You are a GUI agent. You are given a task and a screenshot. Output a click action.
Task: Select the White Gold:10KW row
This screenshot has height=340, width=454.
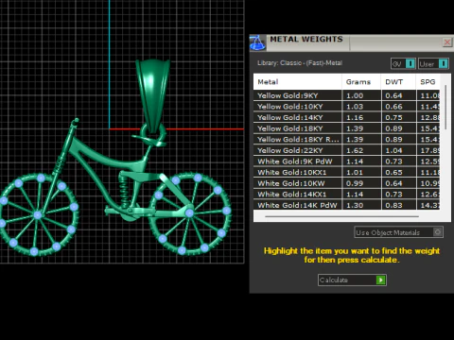(x=346, y=183)
